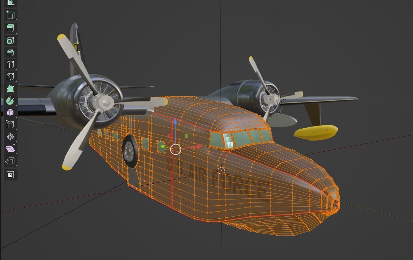Click the red X-axis gizmo arrow
The width and height of the screenshot is (413, 260).
(198, 147)
